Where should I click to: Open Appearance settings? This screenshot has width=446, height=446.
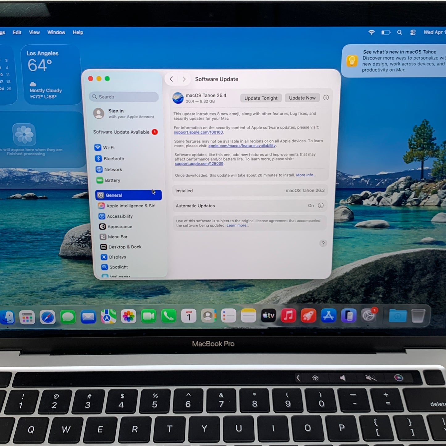pos(119,226)
